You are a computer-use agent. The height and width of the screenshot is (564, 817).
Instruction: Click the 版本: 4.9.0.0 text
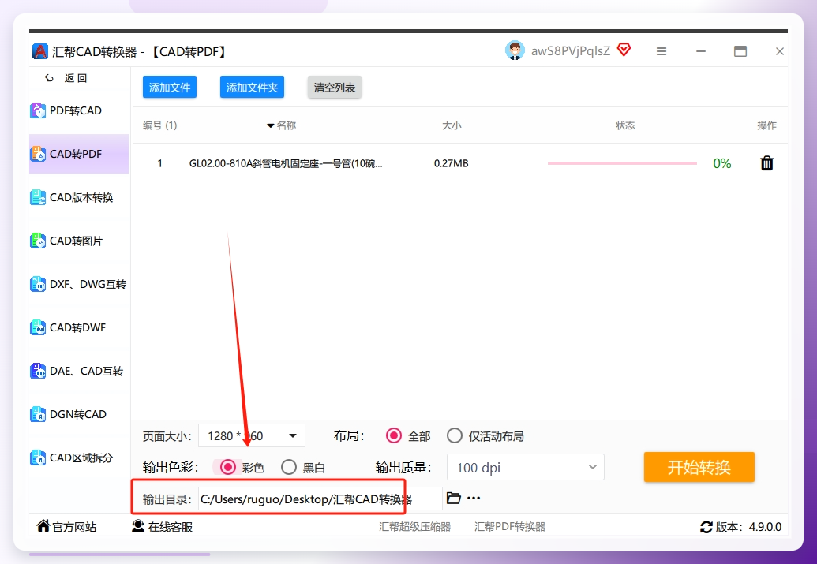click(x=748, y=527)
